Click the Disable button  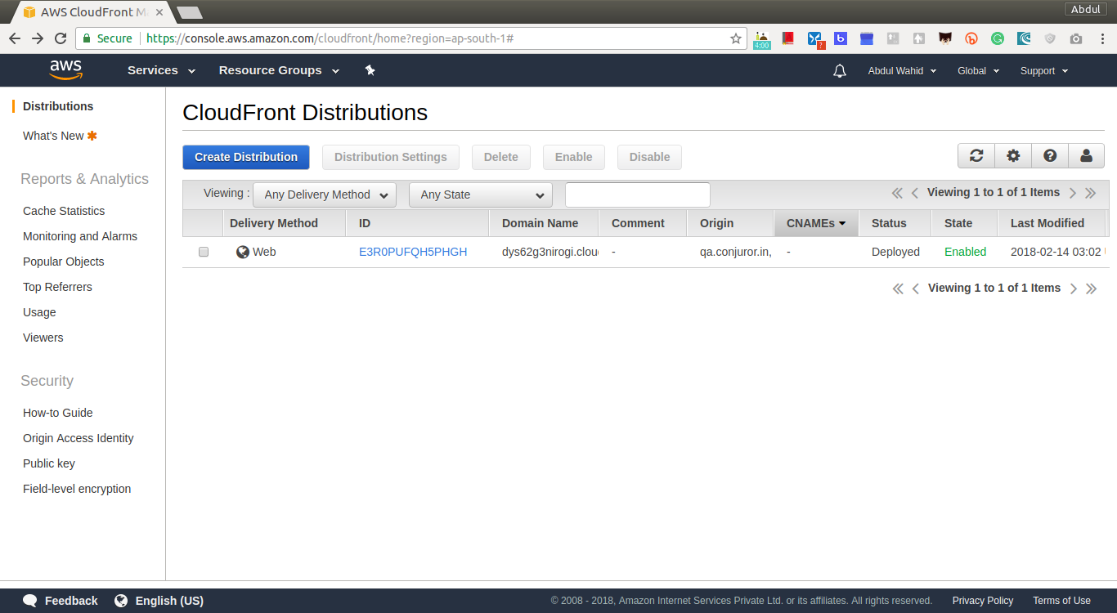click(x=650, y=157)
